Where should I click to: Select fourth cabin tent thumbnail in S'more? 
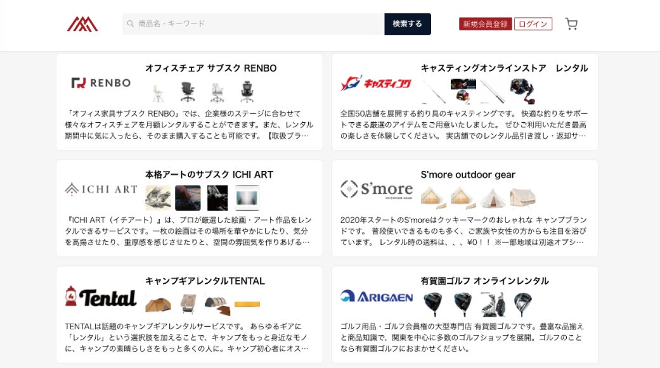point(522,198)
